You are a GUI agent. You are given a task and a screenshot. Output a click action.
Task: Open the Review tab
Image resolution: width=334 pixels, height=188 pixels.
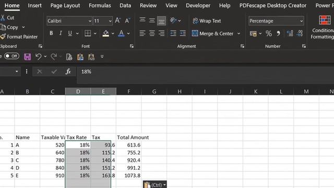148,6
